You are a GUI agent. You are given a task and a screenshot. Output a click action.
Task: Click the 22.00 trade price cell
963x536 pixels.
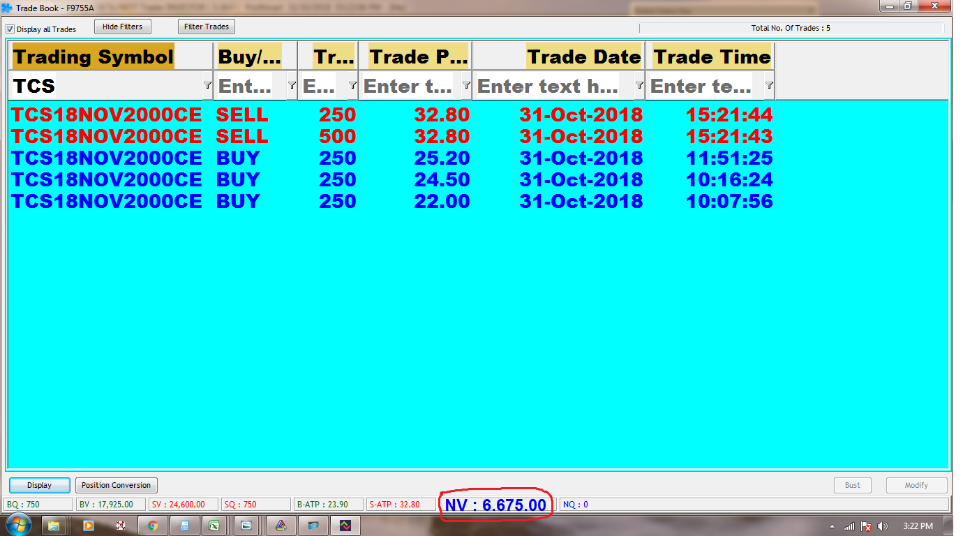(x=442, y=201)
